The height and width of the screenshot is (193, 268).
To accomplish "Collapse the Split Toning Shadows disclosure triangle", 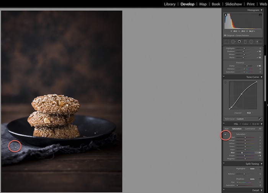I will 260,179.
